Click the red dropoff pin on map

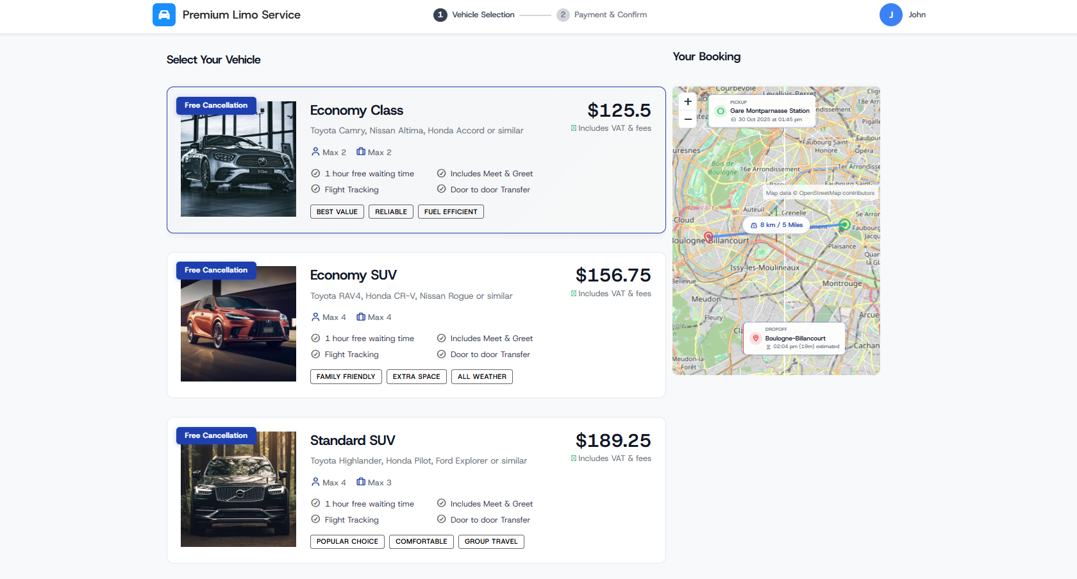coord(708,237)
